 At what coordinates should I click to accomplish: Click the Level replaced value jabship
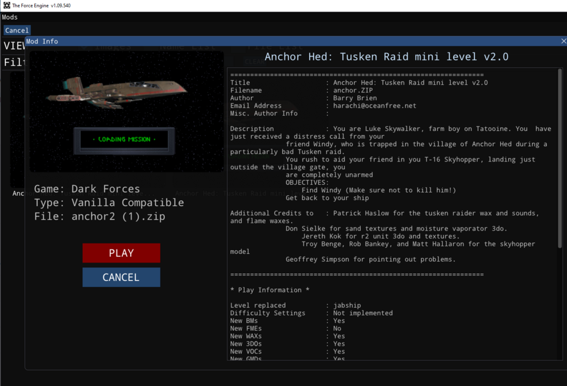tap(347, 305)
